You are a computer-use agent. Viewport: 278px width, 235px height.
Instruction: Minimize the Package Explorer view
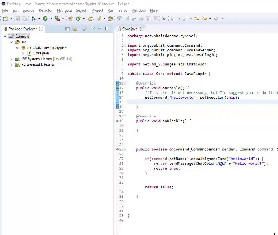[100, 28]
